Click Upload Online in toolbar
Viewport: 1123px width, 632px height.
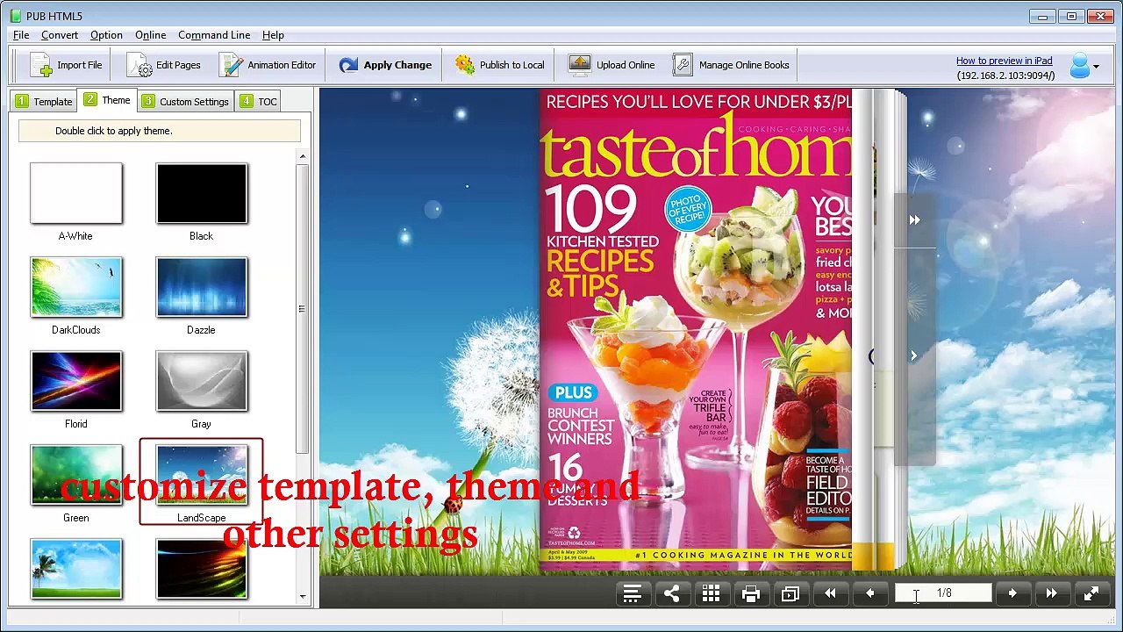pos(612,65)
